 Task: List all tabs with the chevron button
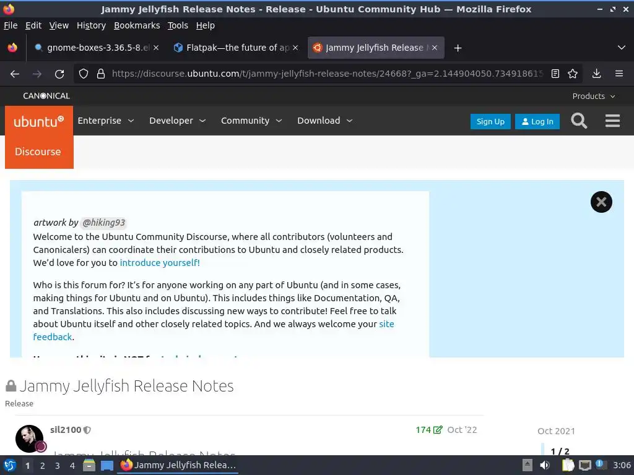pyautogui.click(x=622, y=48)
